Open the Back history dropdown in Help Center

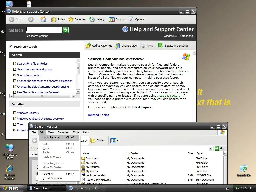pyautogui.click(x=24, y=19)
